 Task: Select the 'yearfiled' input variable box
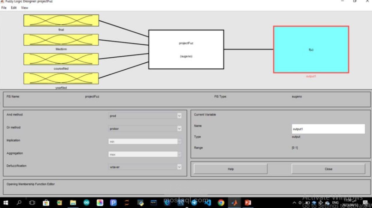click(61, 78)
